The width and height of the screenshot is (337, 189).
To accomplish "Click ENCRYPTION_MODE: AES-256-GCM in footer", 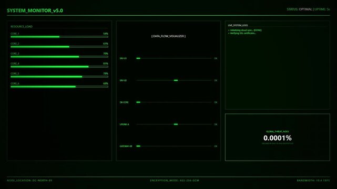I will click(x=175, y=181).
